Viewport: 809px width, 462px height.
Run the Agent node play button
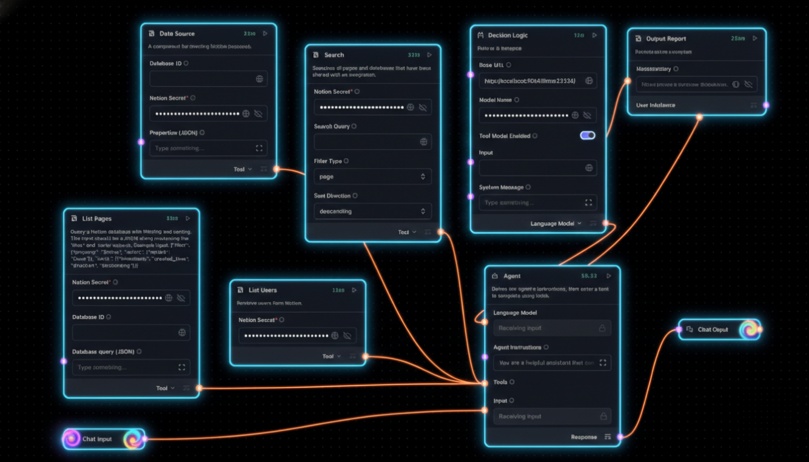point(609,276)
